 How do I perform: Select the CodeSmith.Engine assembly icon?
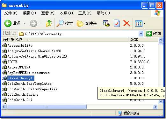(4, 94)
